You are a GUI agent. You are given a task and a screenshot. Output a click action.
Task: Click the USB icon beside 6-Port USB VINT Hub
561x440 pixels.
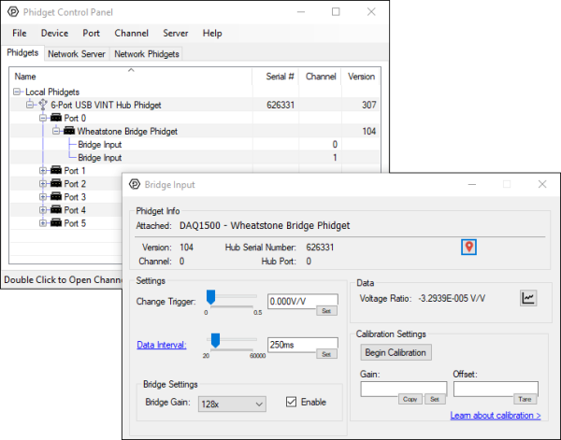click(x=43, y=105)
